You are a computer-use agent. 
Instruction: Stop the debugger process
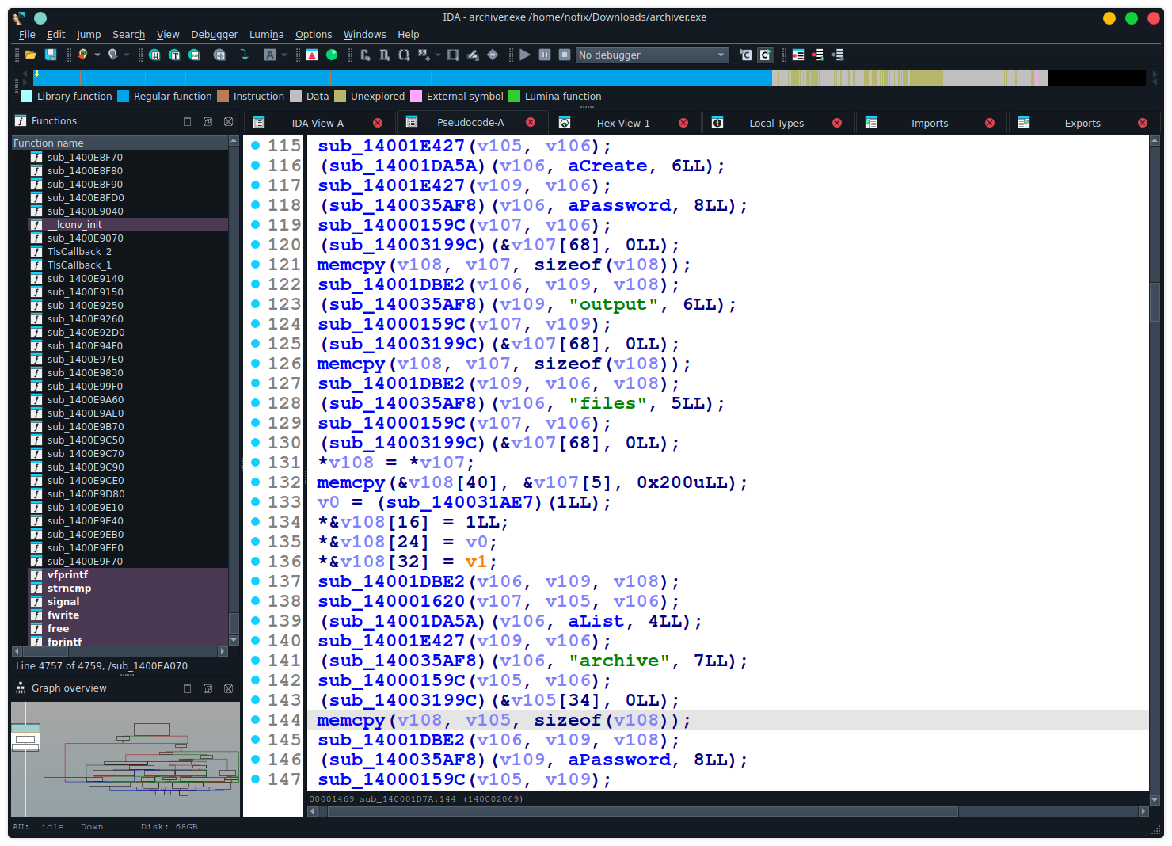[x=565, y=55]
